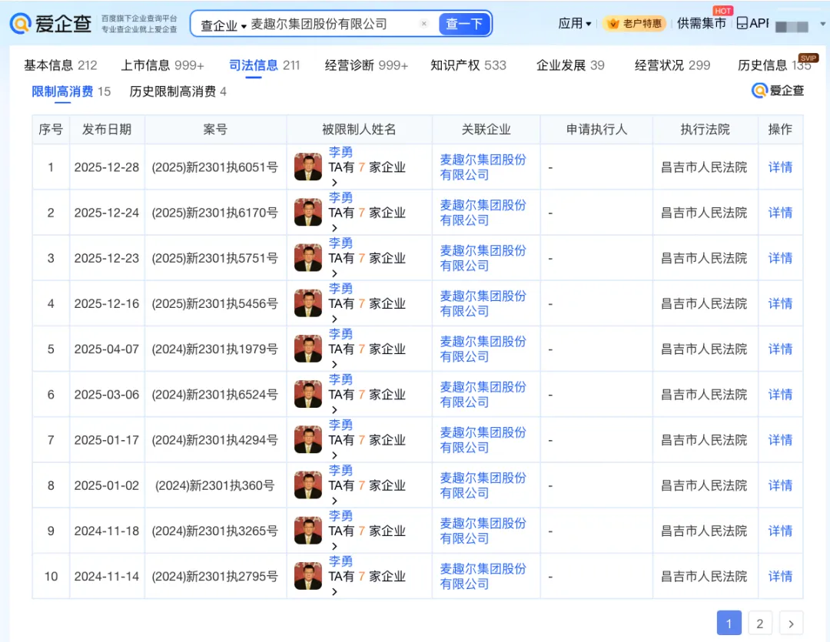Click the next page arrow button
This screenshot has height=642, width=830.
pyautogui.click(x=791, y=623)
